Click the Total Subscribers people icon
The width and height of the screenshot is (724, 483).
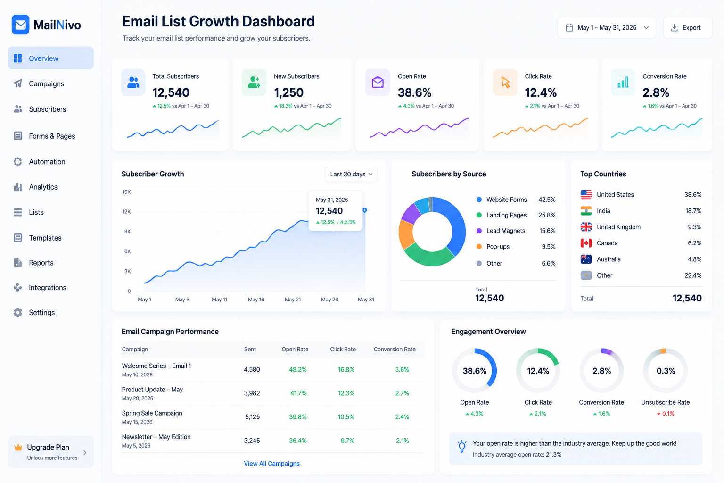[x=133, y=83]
